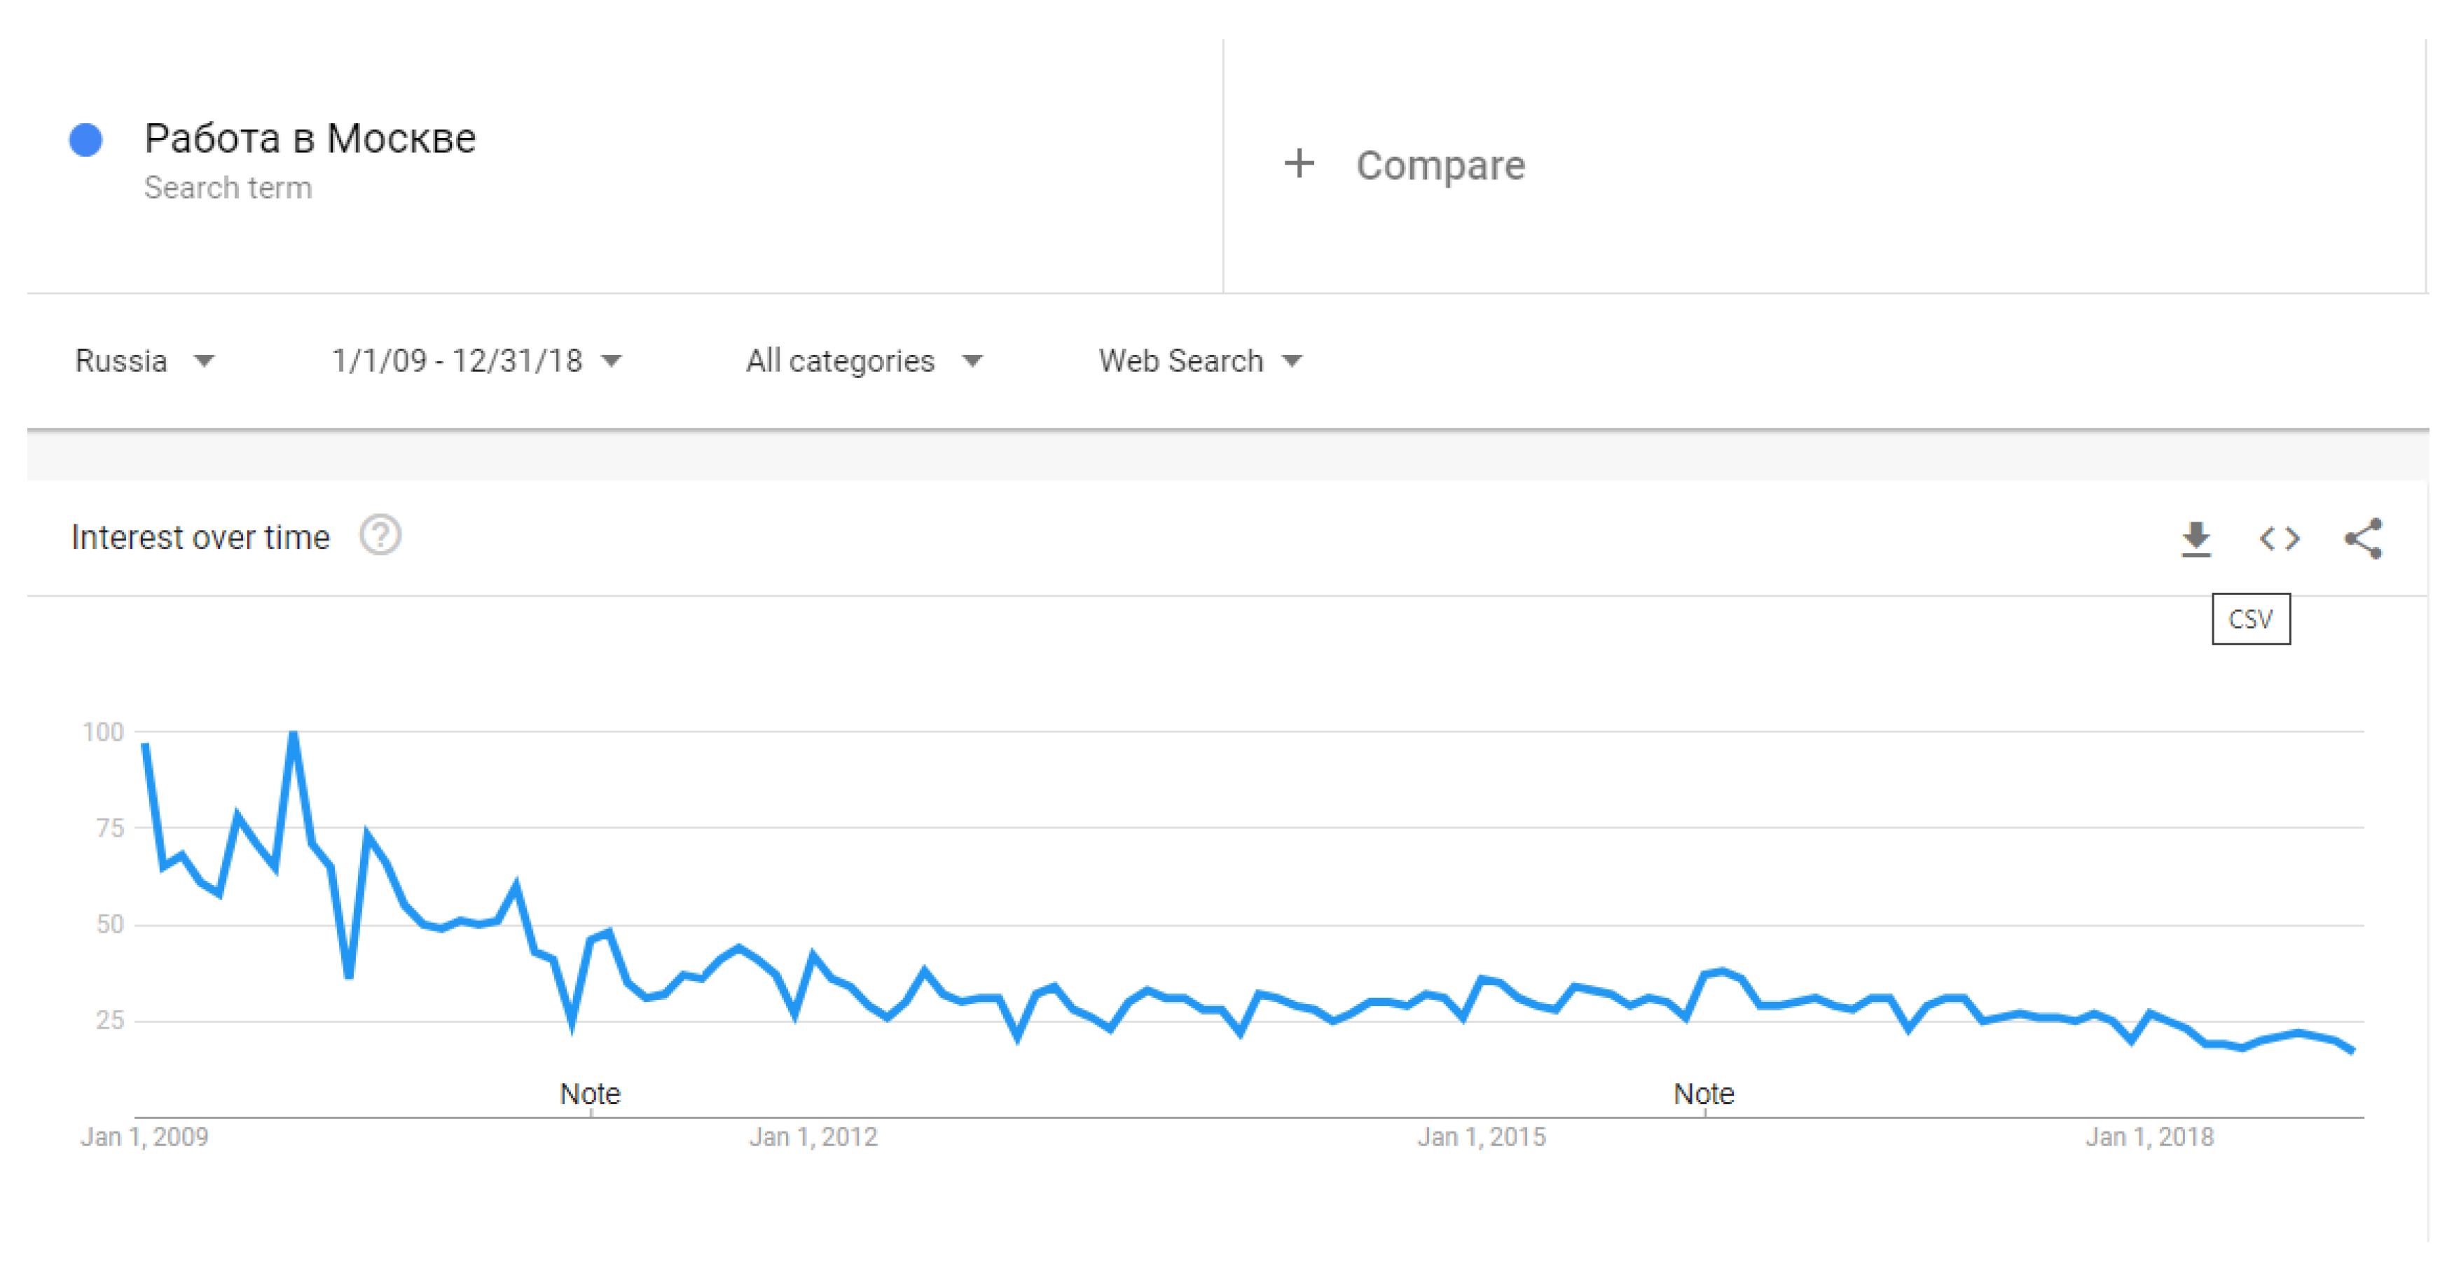
Task: Click the Jan 1, 2012 axis label
Action: pos(813,1137)
